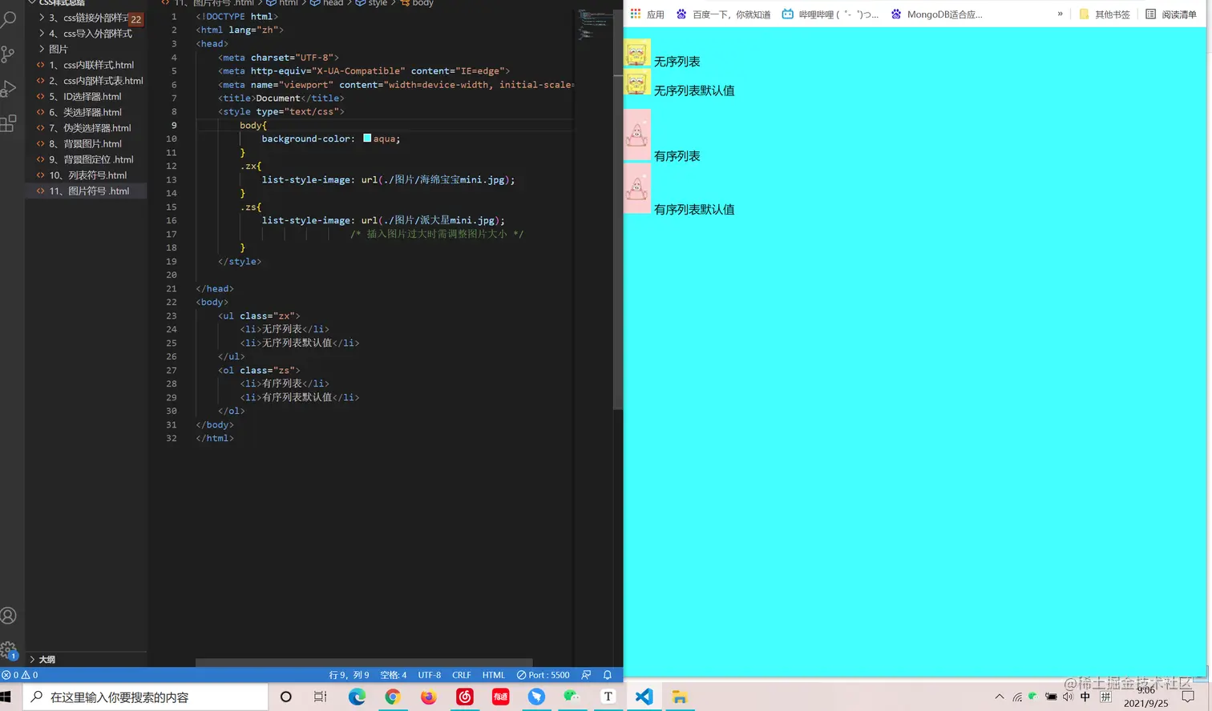Select the body element in the breadcrumb bar
Screen dimensions: 1212x711
[422, 4]
